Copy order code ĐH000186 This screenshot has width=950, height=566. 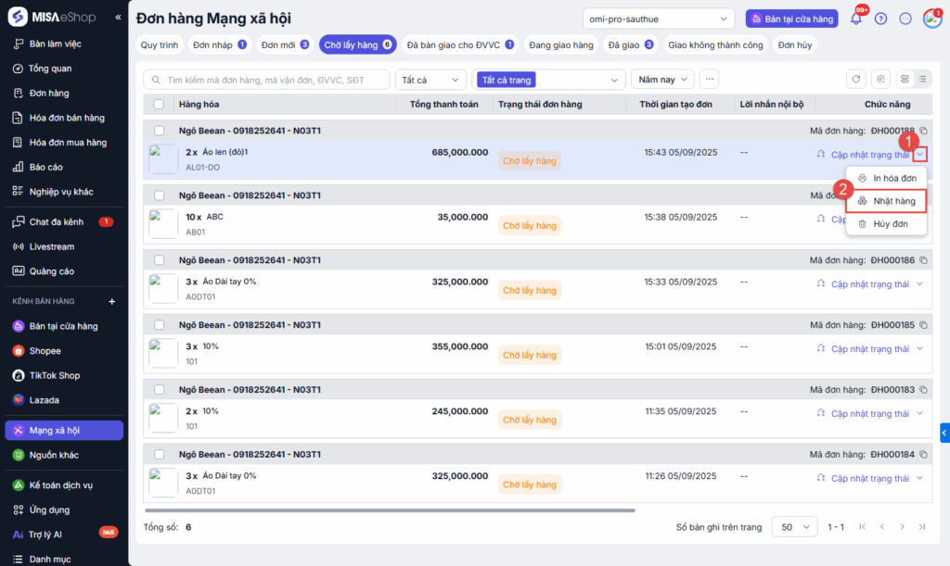click(923, 260)
